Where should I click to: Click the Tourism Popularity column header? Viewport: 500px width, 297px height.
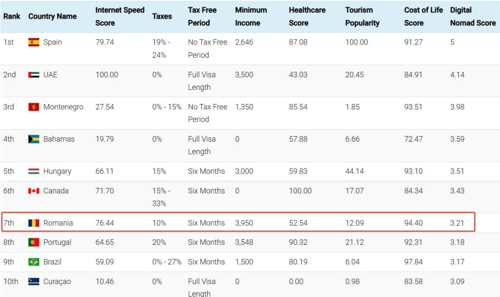pyautogui.click(x=362, y=16)
